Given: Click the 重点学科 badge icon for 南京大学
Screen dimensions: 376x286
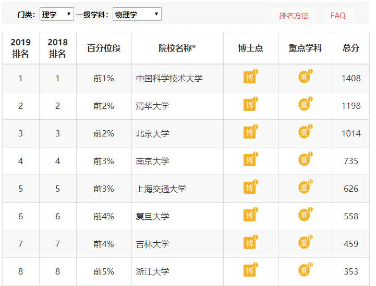Looking at the screenshot, I should (305, 159).
